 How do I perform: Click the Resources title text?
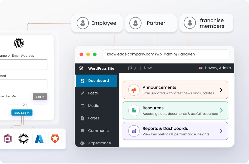153,108
